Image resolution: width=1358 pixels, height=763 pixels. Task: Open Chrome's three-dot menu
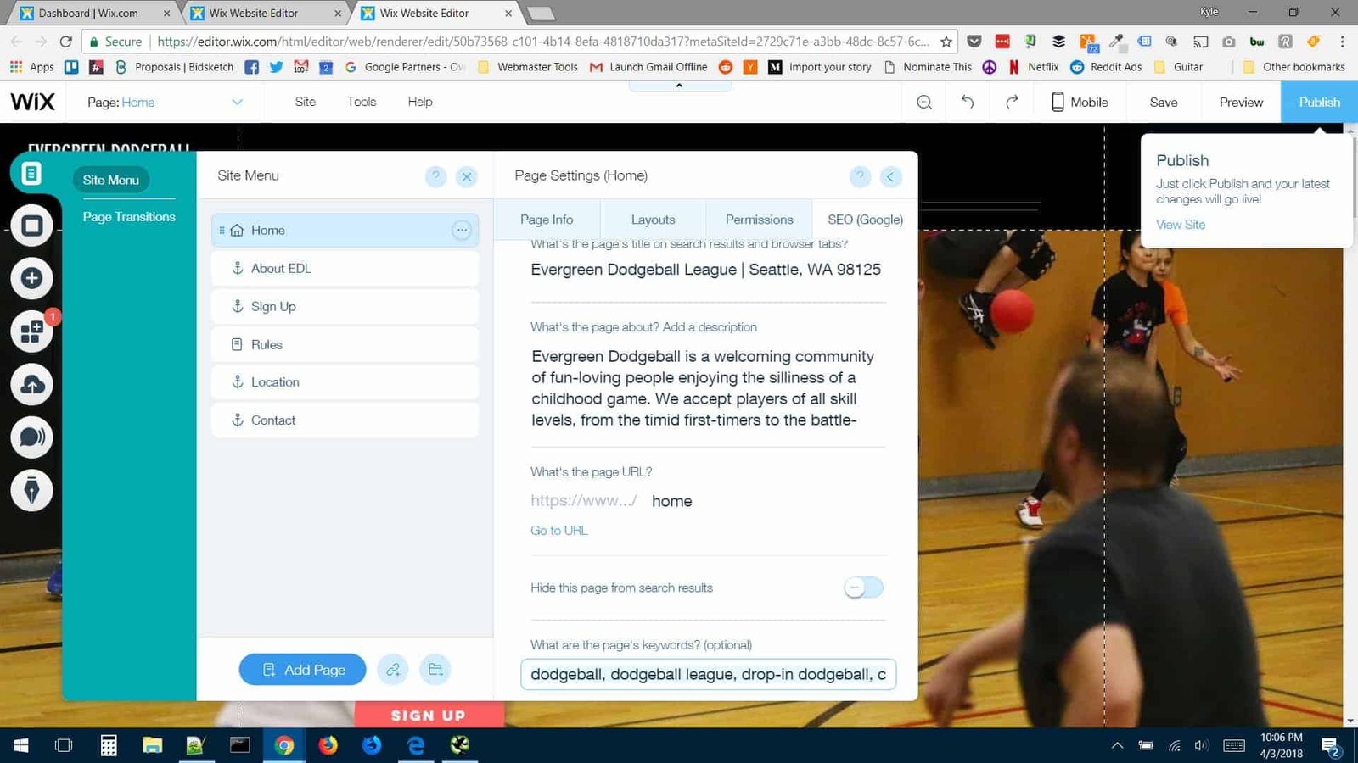[1342, 42]
